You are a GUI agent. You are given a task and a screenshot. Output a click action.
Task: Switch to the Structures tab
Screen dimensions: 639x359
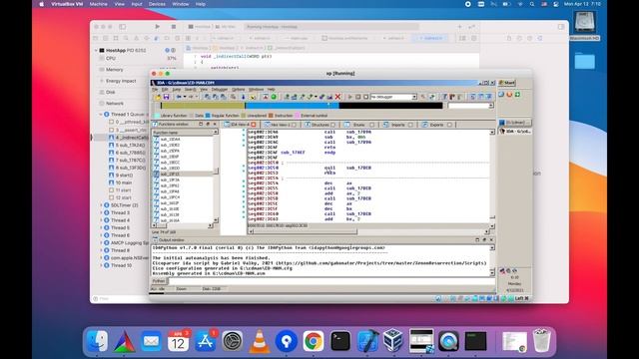tap(319, 125)
